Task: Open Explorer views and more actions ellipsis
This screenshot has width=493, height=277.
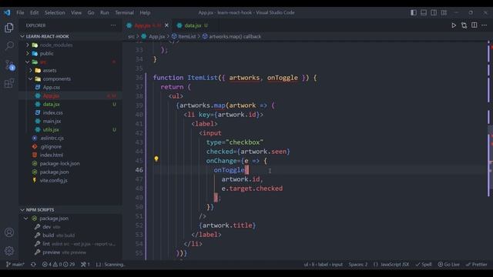Action: (113, 25)
